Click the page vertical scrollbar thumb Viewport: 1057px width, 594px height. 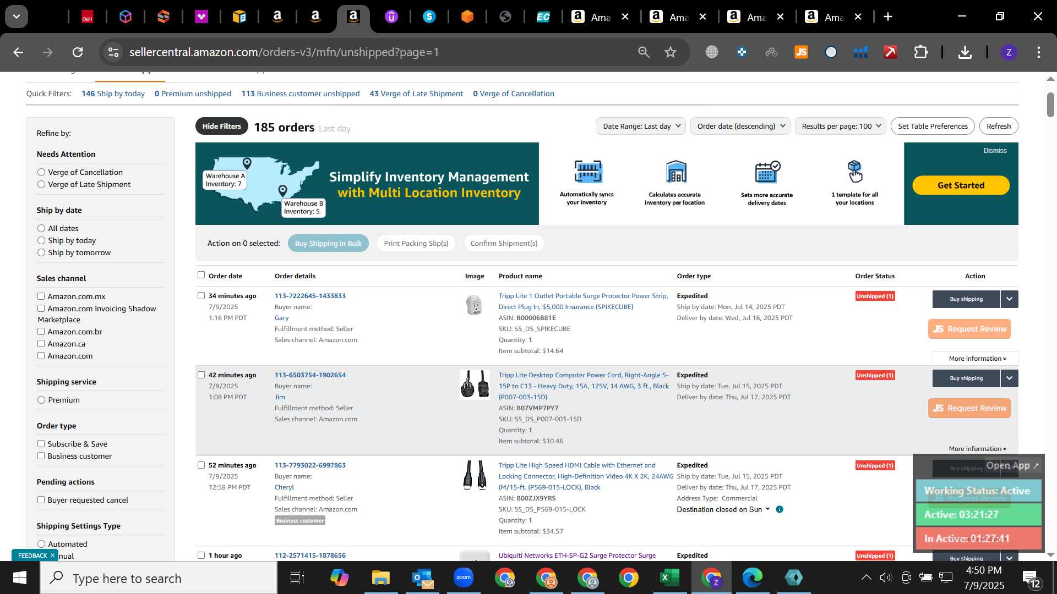(x=1050, y=105)
